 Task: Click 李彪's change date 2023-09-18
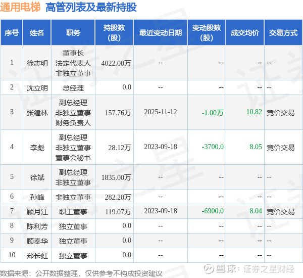[161, 147]
